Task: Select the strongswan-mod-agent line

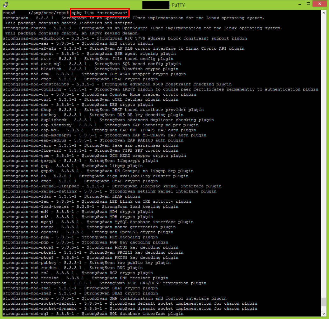Action: (89, 54)
